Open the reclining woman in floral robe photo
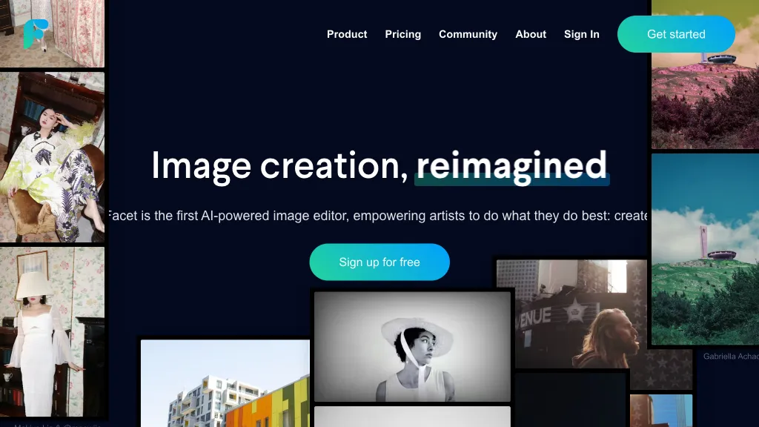Viewport: 759px width, 427px height. click(x=53, y=157)
